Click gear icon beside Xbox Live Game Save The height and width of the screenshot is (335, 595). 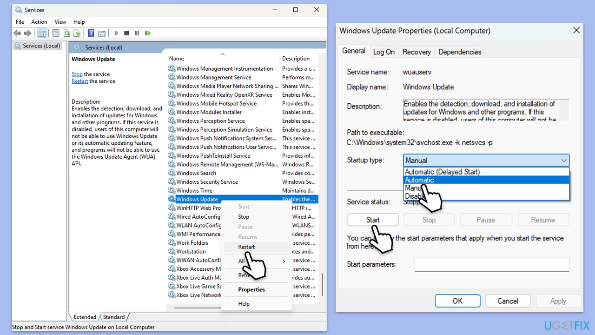click(x=172, y=287)
